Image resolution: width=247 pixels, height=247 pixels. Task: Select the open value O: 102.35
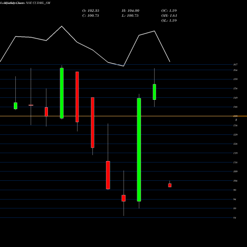(91, 11)
